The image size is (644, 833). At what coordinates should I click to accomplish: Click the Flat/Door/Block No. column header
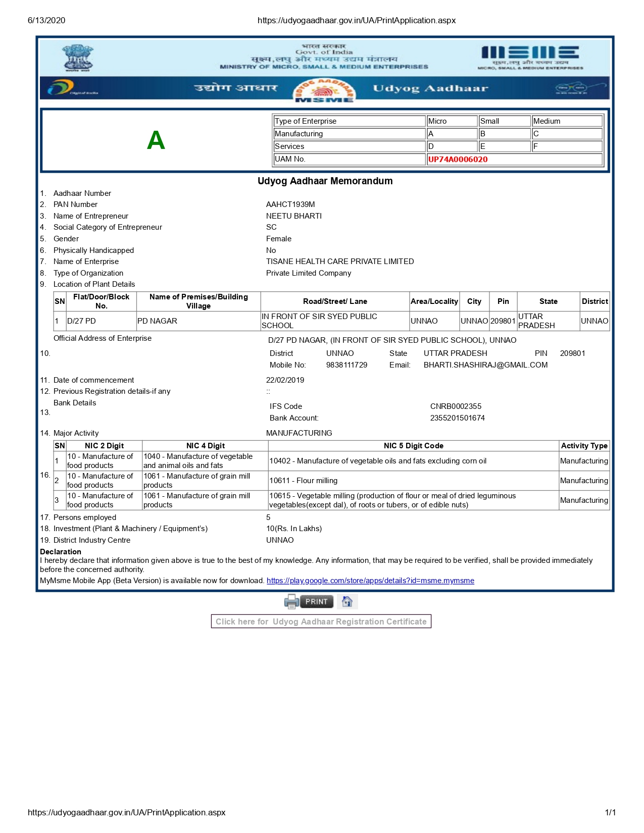101,301
